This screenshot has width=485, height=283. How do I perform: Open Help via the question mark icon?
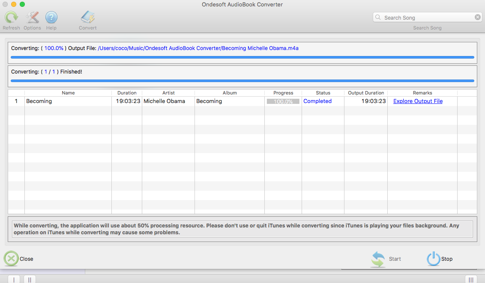tap(51, 17)
